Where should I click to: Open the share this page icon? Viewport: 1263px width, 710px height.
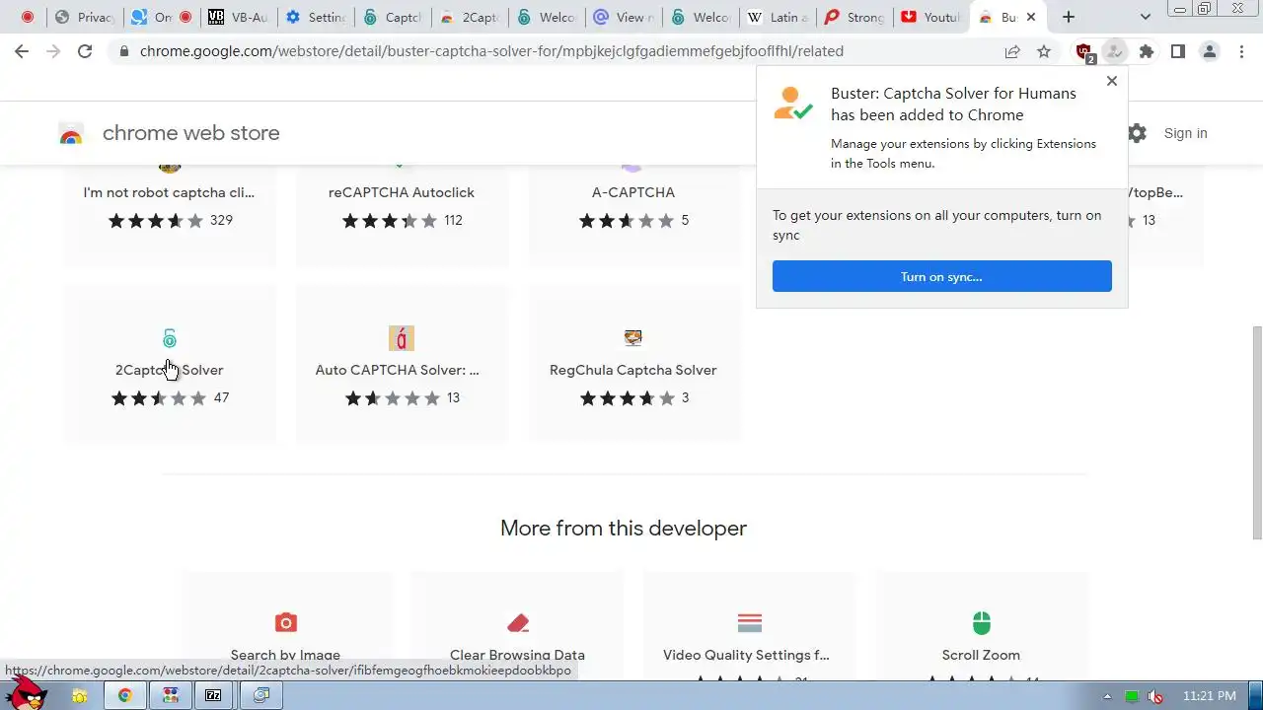click(1012, 51)
